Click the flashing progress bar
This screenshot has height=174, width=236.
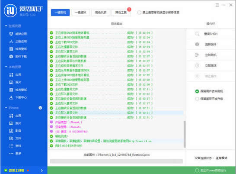(x=117, y=161)
